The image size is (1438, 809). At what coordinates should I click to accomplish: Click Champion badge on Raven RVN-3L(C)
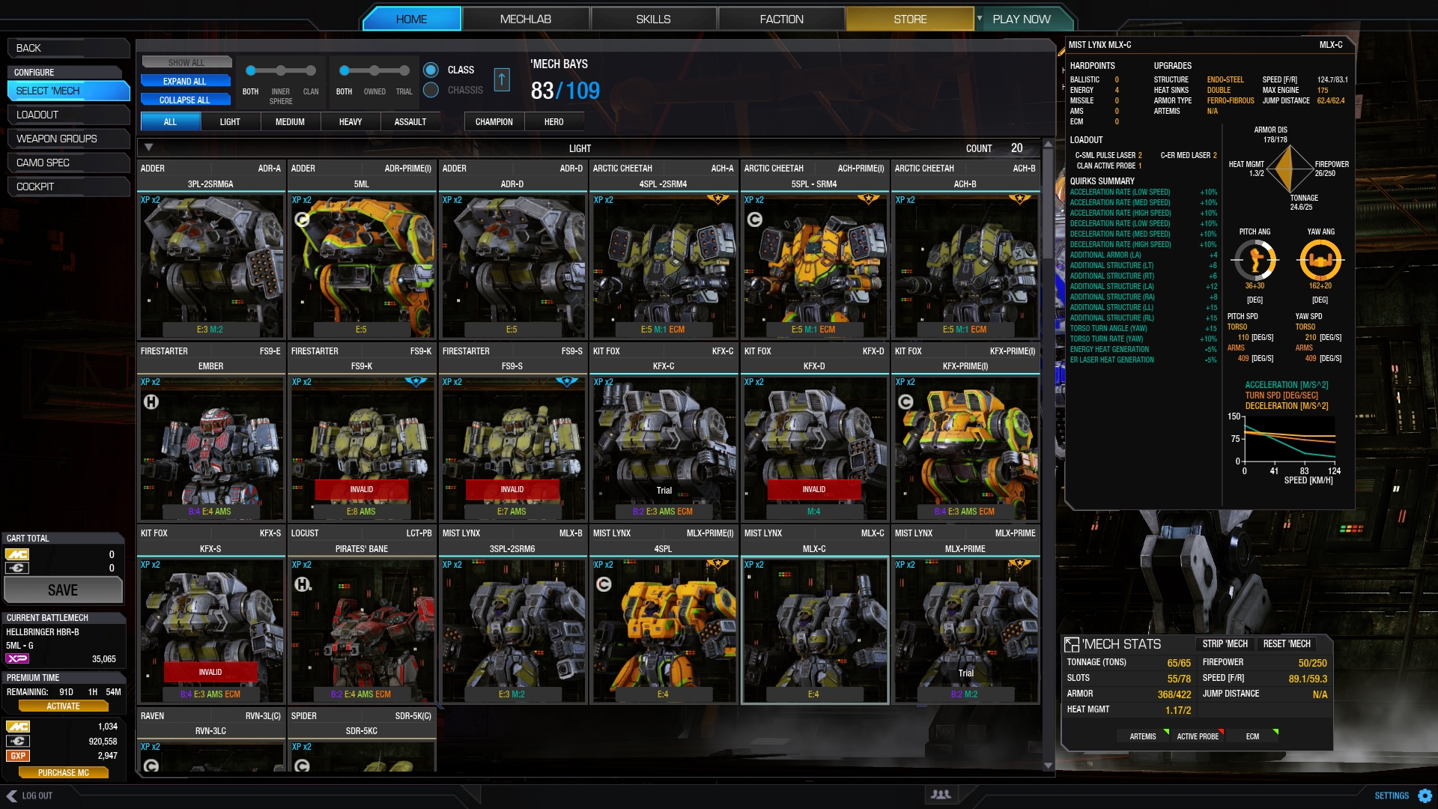[151, 765]
